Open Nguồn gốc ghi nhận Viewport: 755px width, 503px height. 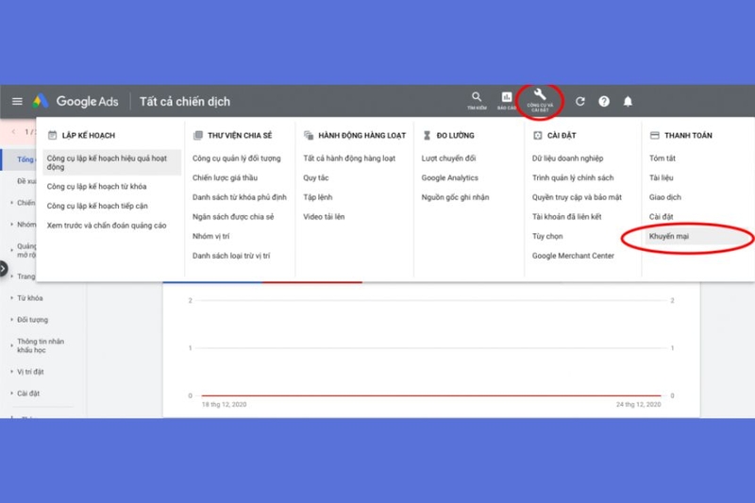455,197
